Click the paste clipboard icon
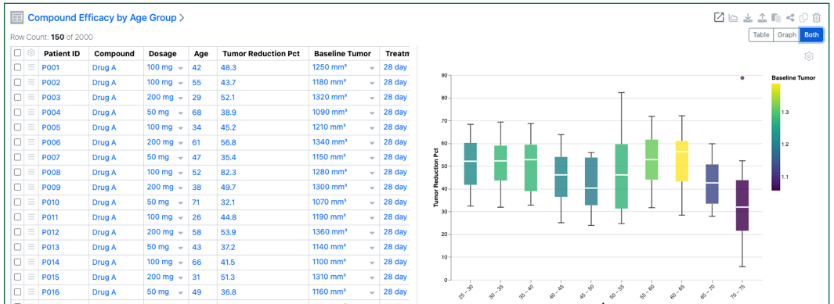Screen dimensions: 834x304 coord(775,17)
